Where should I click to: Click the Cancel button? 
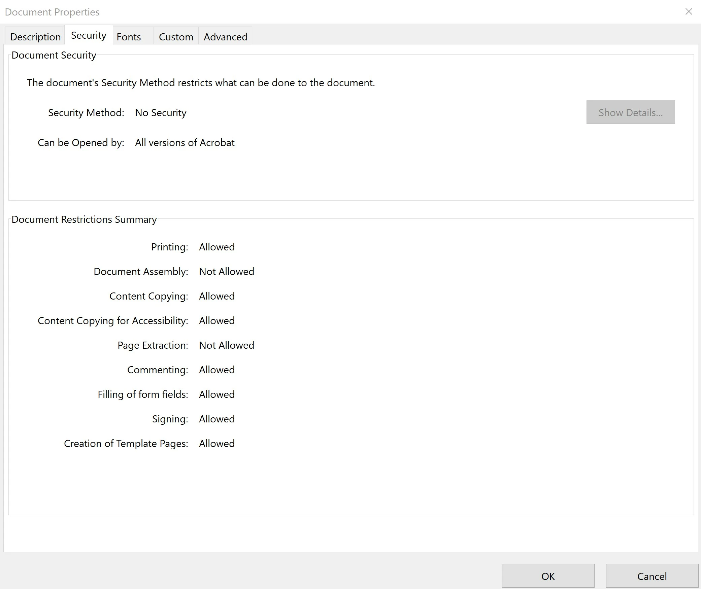[x=652, y=576]
